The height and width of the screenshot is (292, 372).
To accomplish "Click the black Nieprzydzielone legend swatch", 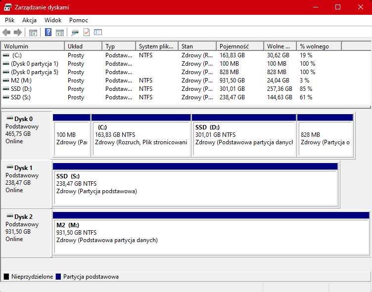I will [x=6, y=277].
